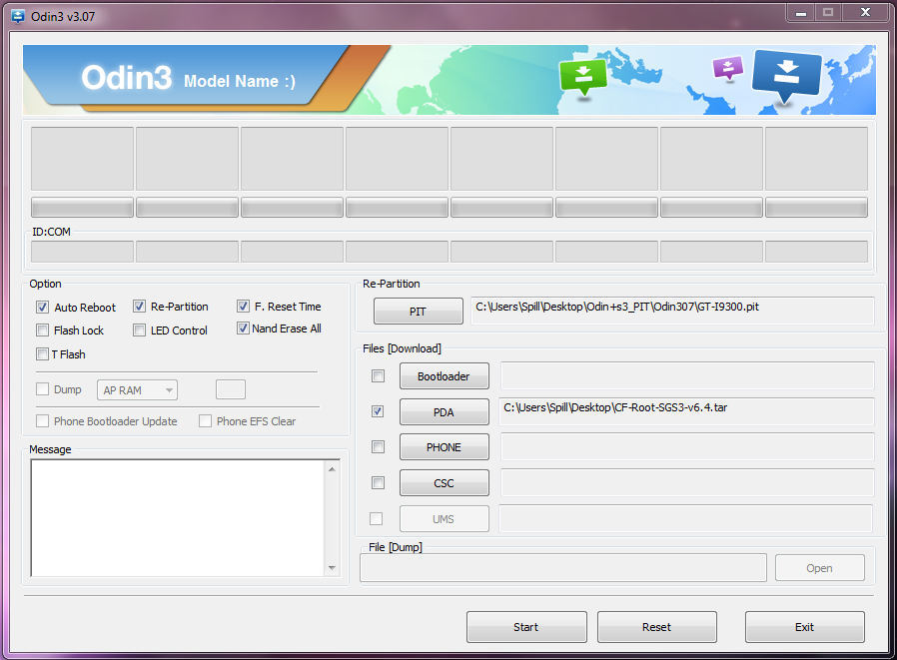Viewport: 897px width, 660px height.
Task: Enable the T Flash checkbox
Action: coord(42,354)
